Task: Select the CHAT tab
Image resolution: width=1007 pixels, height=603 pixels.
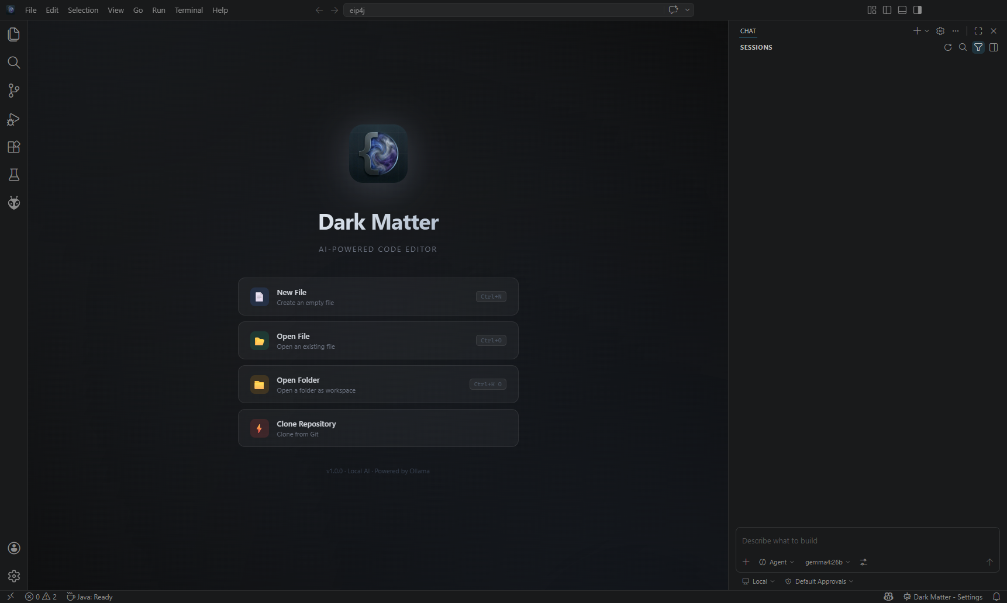Action: pyautogui.click(x=748, y=31)
